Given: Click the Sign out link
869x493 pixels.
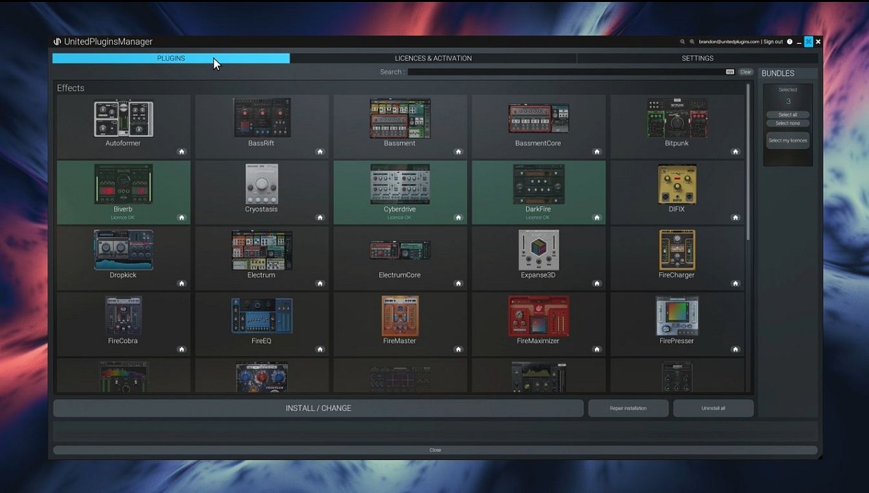Looking at the screenshot, I should 773,42.
